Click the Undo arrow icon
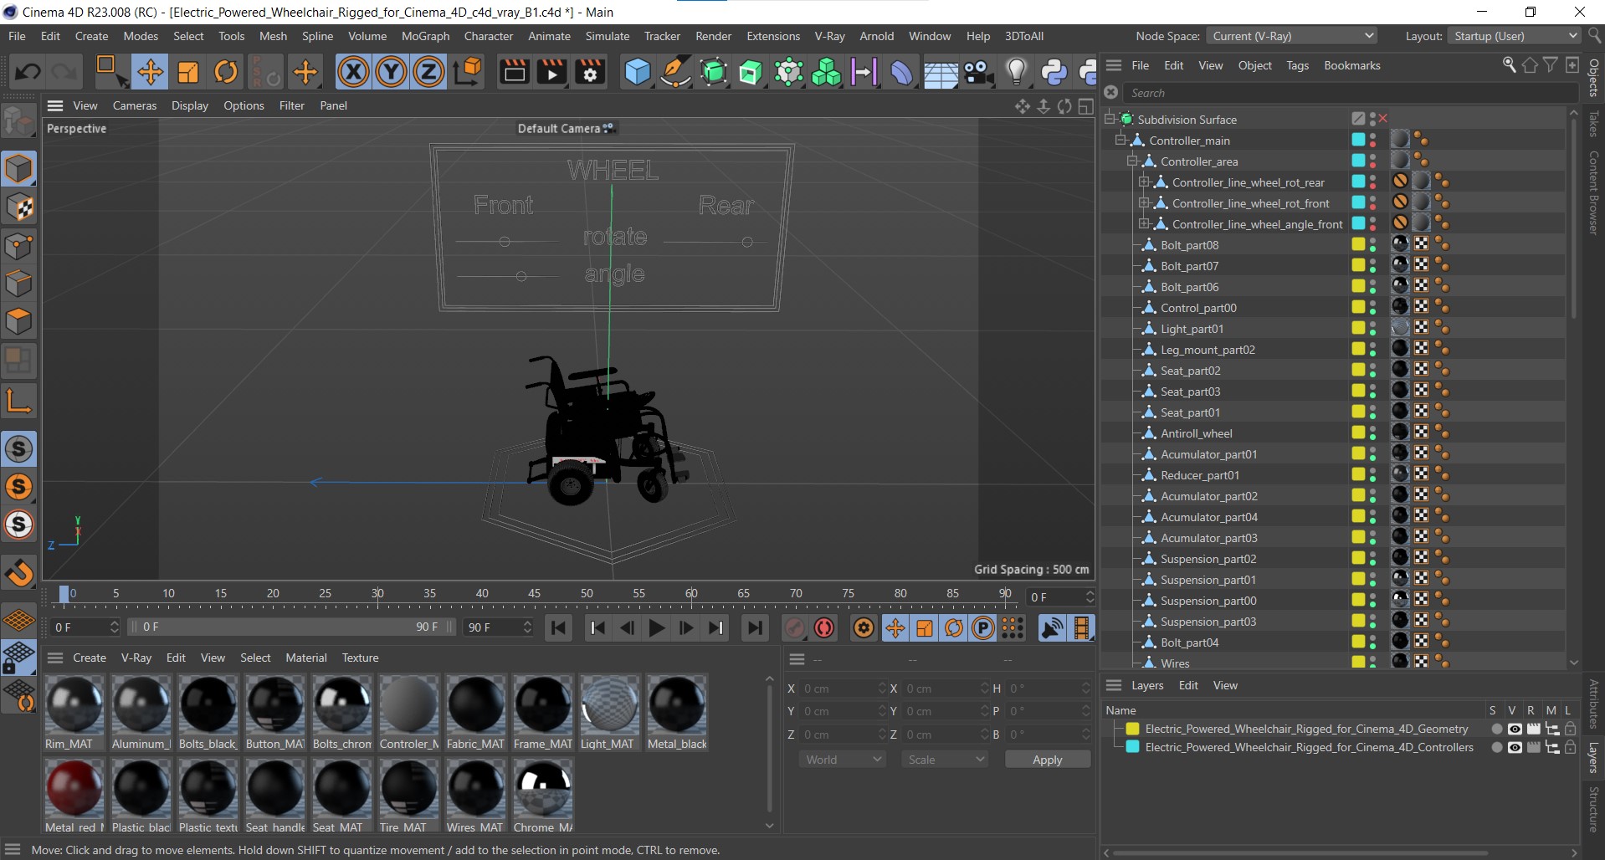This screenshot has width=1605, height=860. [28, 72]
